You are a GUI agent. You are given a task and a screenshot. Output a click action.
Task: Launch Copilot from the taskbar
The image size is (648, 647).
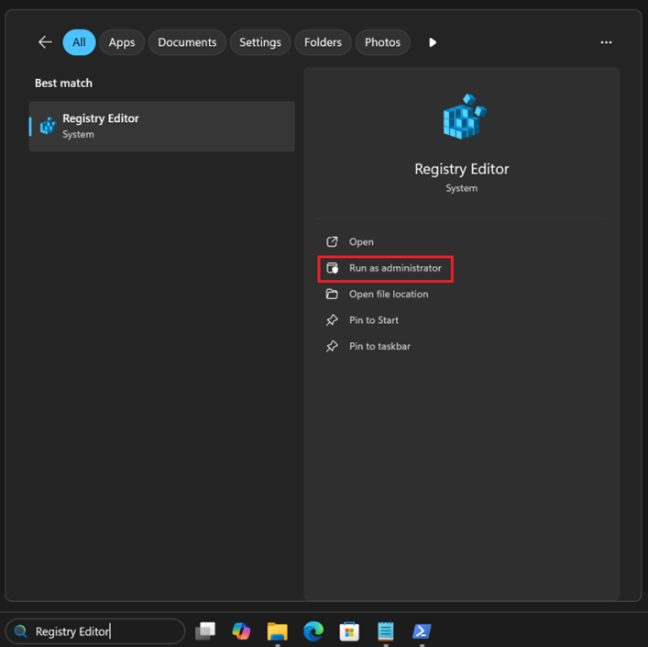(x=241, y=631)
